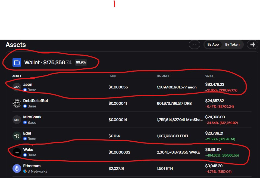
Task: Open the aeon asset name
Action: pyautogui.click(x=28, y=84)
